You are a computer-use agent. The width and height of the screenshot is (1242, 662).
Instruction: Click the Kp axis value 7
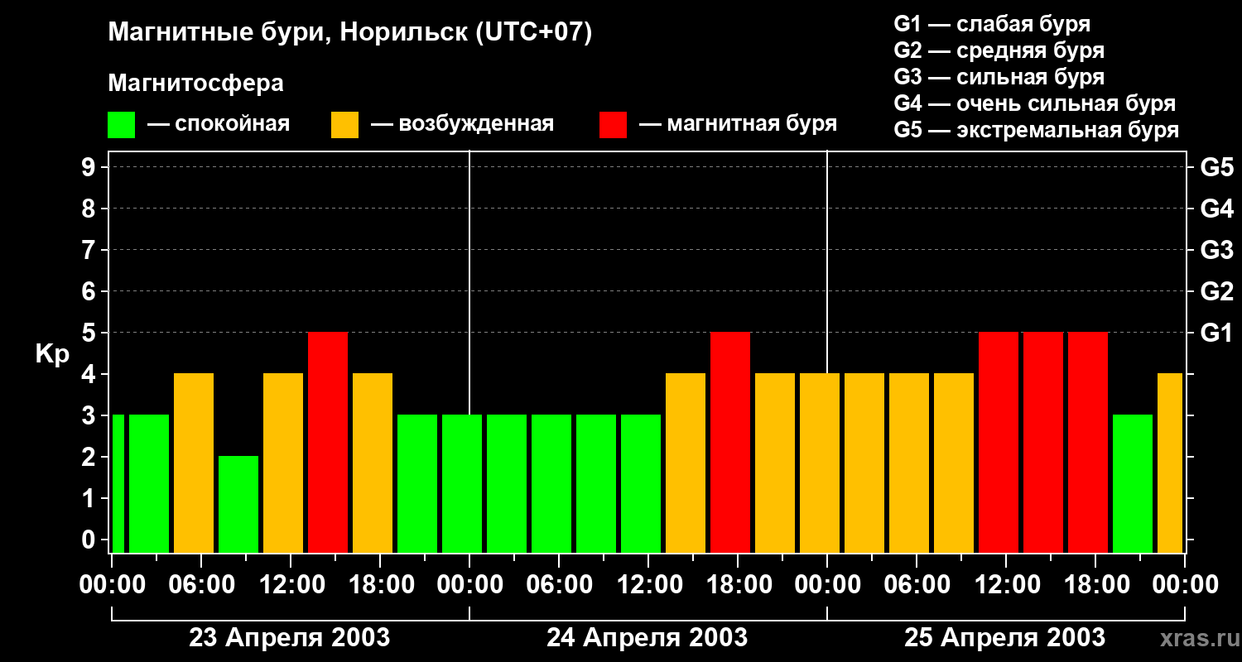coord(90,250)
